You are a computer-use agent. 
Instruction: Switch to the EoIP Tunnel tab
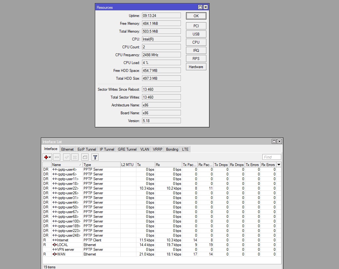(87, 149)
